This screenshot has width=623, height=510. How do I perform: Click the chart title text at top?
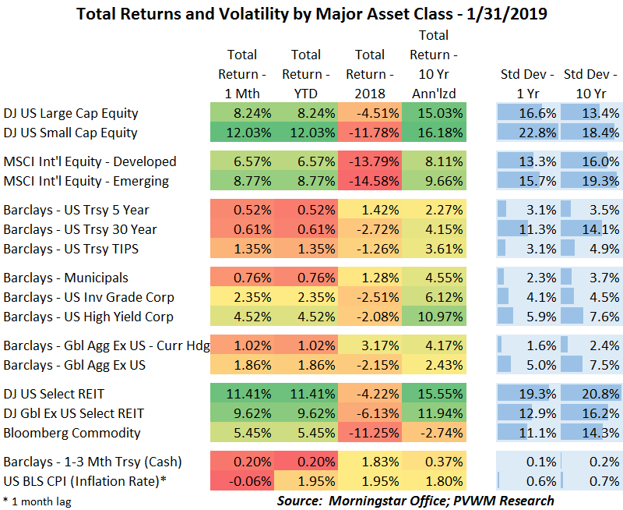(311, 13)
